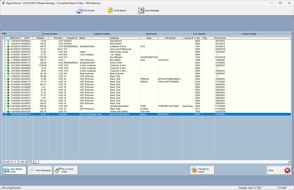This screenshot has width=294, height=190.
Task: Click the blue status dot for WO 00000003
Action: 8,41
